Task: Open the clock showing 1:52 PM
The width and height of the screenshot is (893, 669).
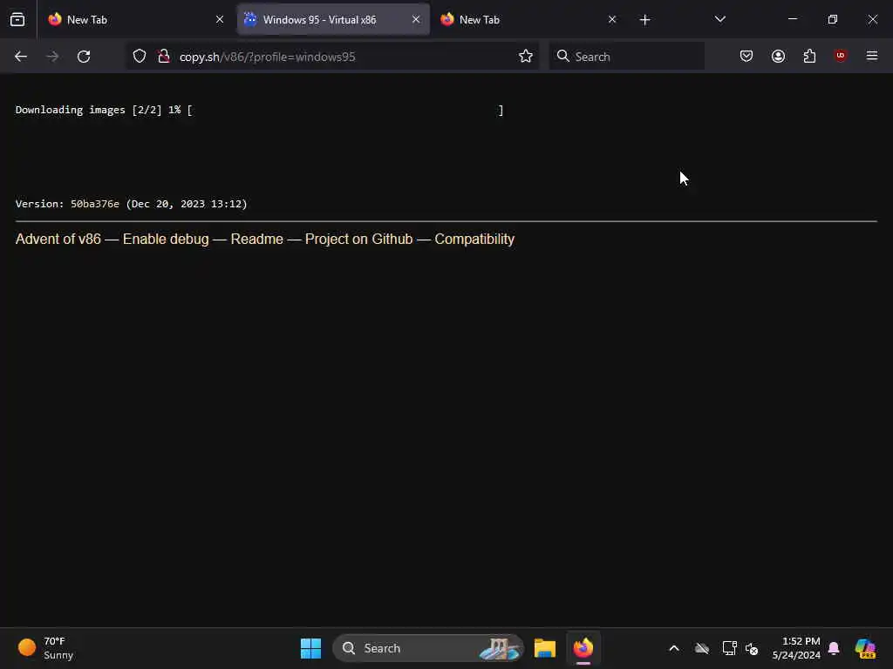Action: point(796,648)
